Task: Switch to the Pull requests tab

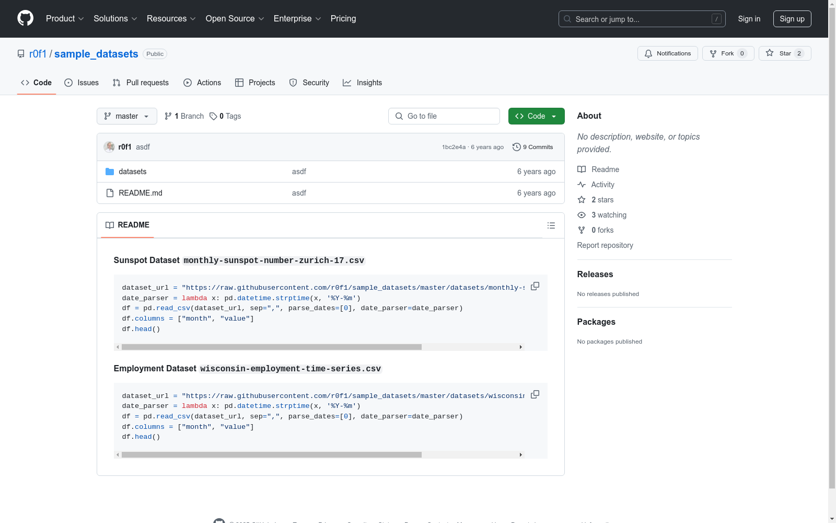Action: click(x=141, y=83)
